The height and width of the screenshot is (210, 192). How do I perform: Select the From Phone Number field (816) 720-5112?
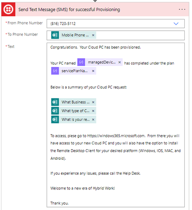(x=116, y=23)
